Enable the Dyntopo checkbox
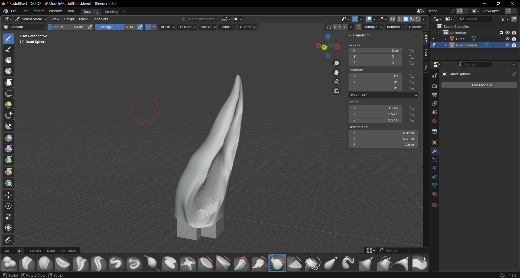The height and width of the screenshot is (278, 520). [359, 27]
